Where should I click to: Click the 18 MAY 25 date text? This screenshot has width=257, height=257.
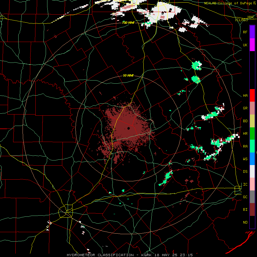click(x=166, y=255)
